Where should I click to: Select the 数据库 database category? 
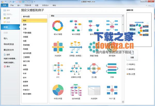34,82
